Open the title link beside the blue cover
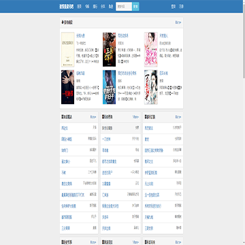245x245 pixels. tap(127, 73)
